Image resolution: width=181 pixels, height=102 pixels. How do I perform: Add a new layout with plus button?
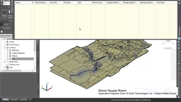coord(30,99)
